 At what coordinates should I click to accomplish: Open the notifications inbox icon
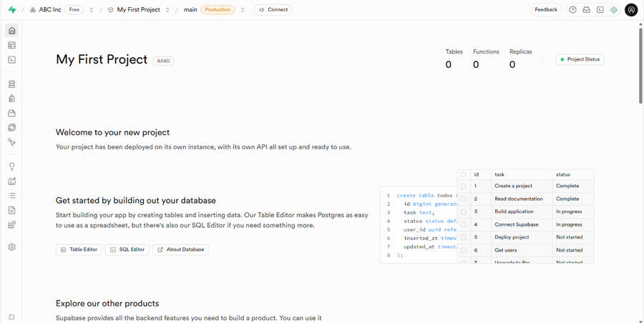(586, 10)
